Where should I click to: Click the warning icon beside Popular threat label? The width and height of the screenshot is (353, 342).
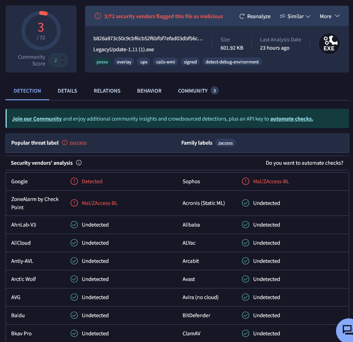tap(65, 143)
